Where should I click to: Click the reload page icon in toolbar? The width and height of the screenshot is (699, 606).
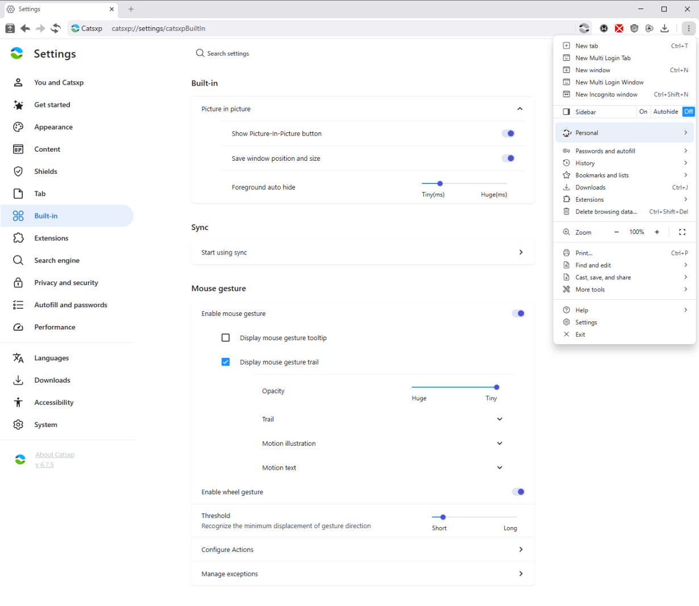click(56, 28)
